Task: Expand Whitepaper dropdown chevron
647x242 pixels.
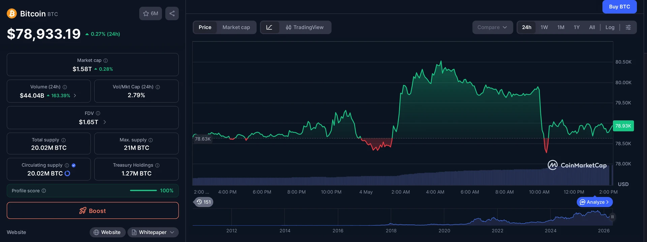Action: pos(172,232)
